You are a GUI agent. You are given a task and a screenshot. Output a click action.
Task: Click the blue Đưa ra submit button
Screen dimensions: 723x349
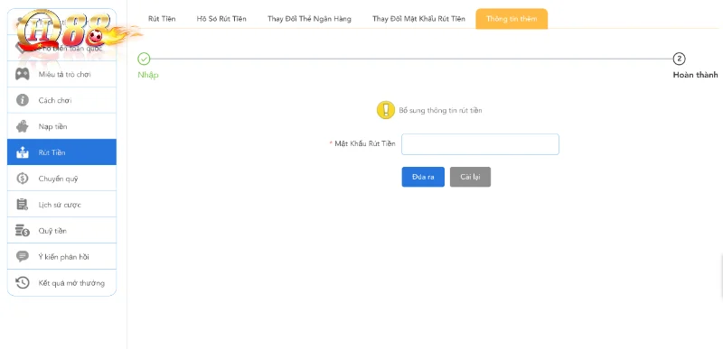click(423, 177)
